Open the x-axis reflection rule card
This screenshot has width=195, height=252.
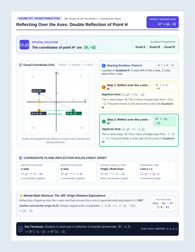coord(38,172)
